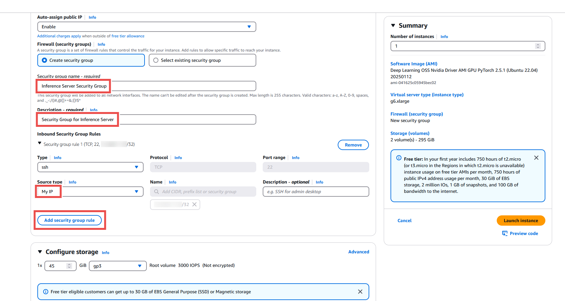Dismiss the Free tier info box in Summary
The height and width of the screenshot is (301, 565).
point(536,158)
